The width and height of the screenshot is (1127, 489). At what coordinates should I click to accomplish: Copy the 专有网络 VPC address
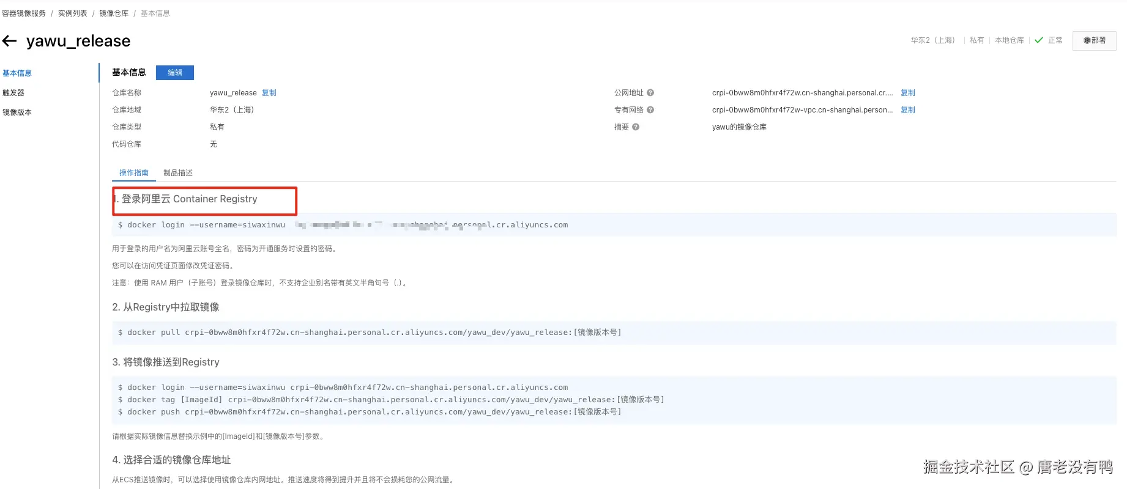pyautogui.click(x=908, y=110)
